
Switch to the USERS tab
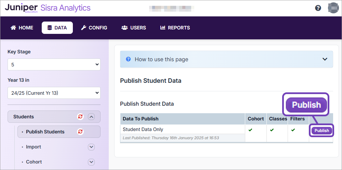[x=134, y=28]
